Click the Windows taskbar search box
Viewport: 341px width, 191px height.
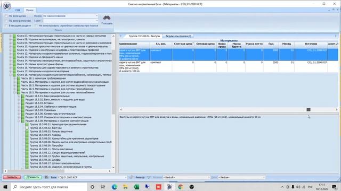click(48, 187)
